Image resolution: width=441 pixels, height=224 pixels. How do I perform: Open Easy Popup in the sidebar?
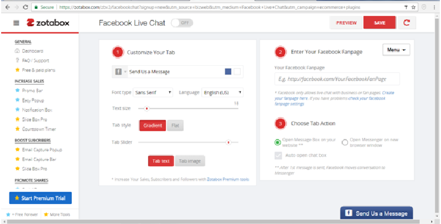click(33, 100)
